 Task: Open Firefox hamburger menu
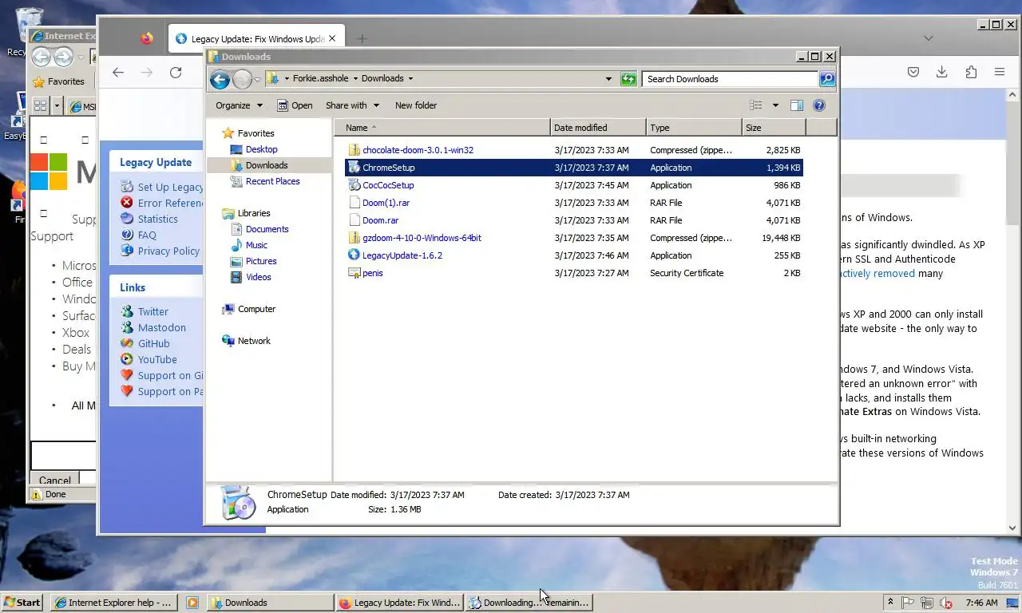pos(1000,72)
